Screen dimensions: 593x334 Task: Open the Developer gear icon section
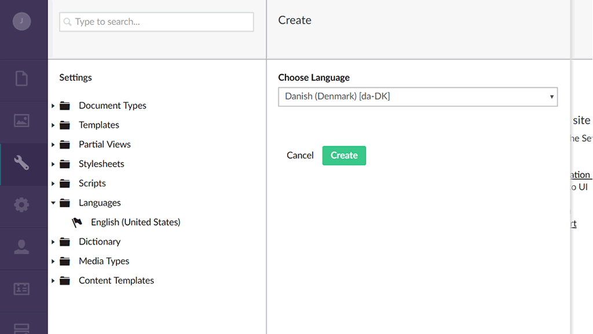(x=21, y=205)
